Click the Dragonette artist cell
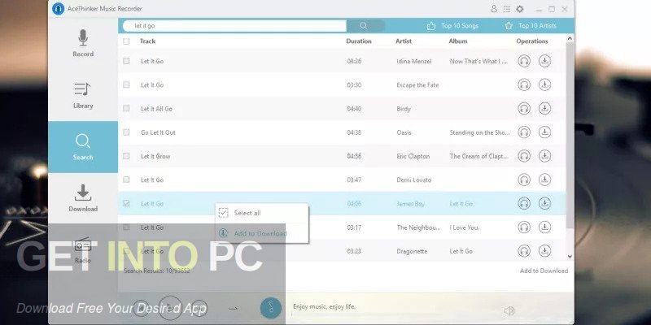Screen dimensions: 651x325 412,251
